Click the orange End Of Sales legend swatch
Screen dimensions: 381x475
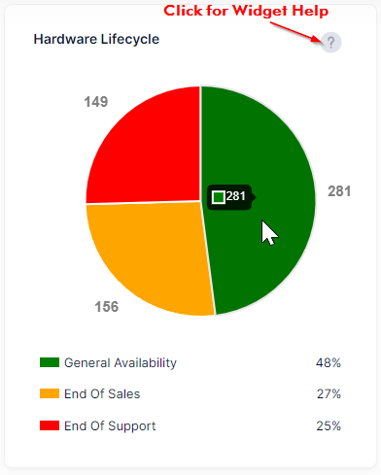pos(50,393)
